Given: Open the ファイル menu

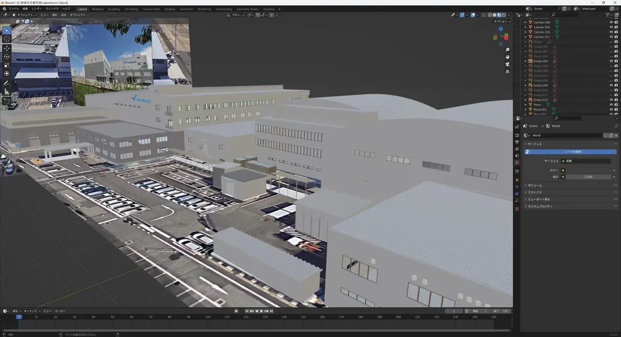Looking at the screenshot, I should point(13,9).
